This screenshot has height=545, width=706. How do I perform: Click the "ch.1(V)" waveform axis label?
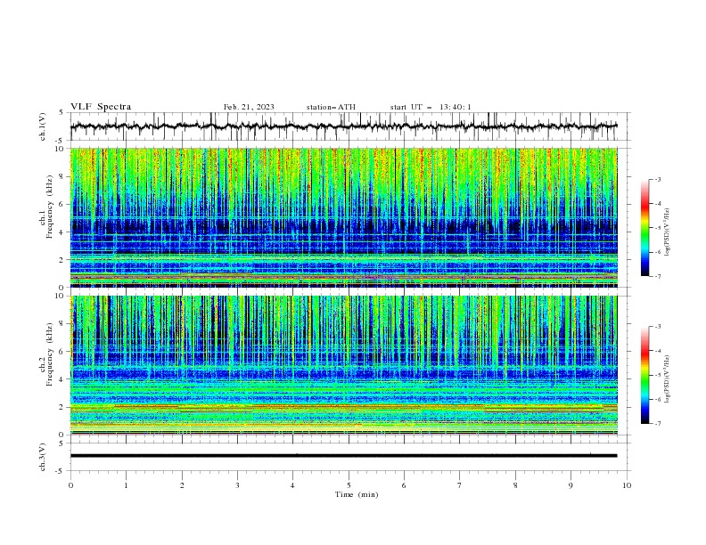[43, 126]
